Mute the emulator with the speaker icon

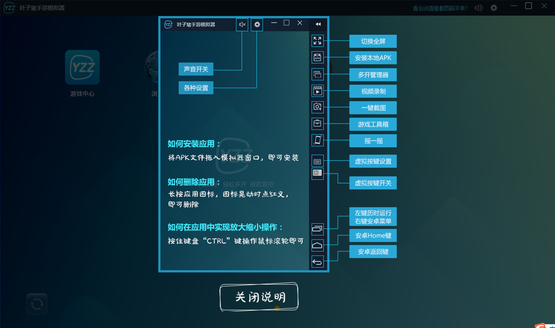242,24
